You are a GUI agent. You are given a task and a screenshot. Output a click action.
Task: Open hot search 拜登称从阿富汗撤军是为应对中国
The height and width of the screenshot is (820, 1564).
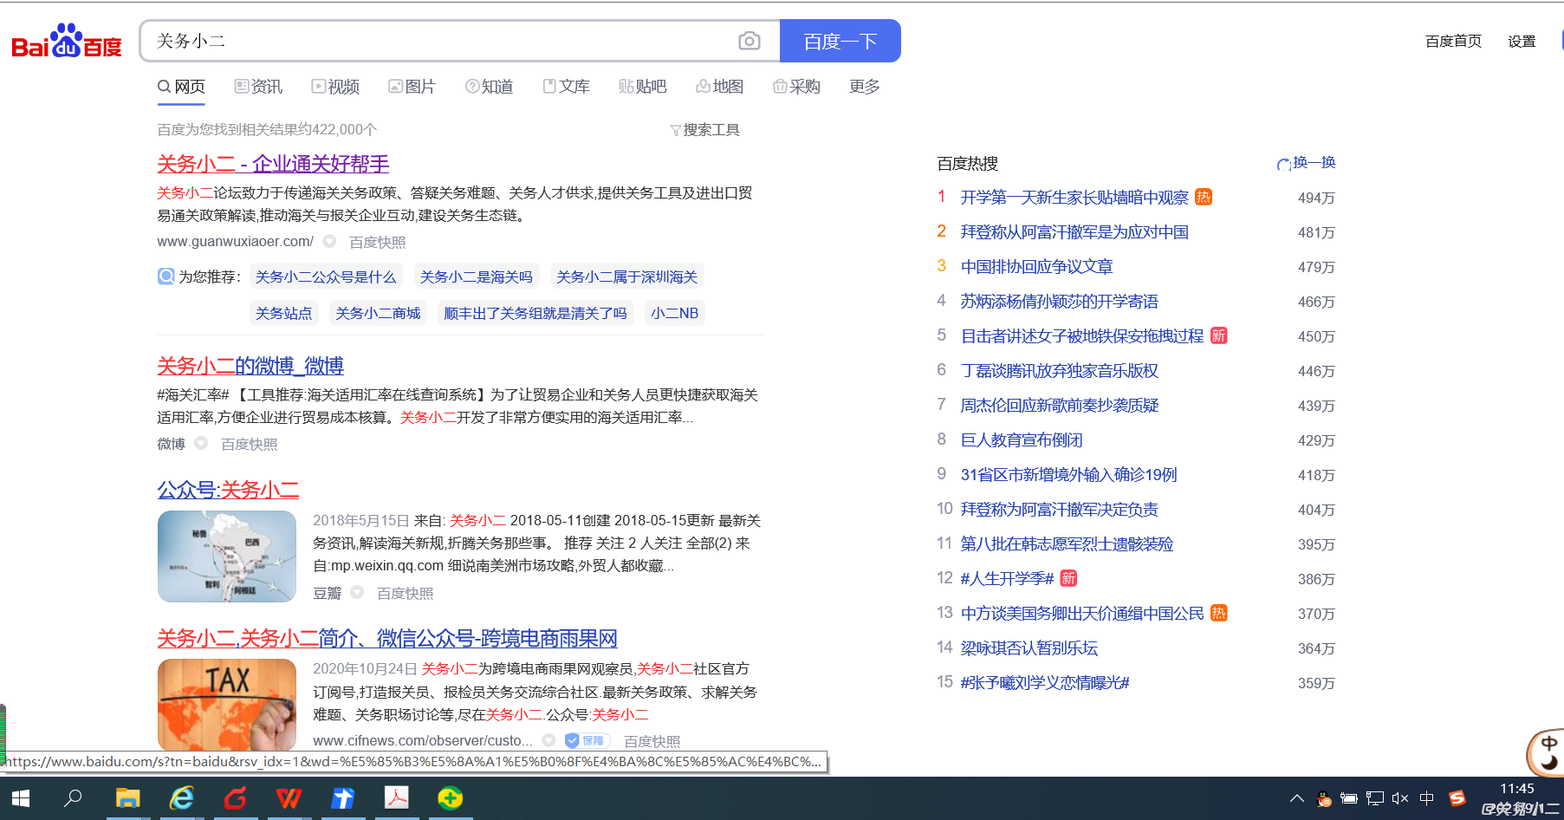click(x=1074, y=232)
